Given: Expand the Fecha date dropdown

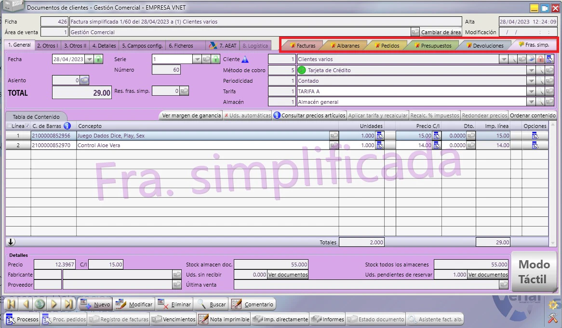Looking at the screenshot, I should click(89, 59).
